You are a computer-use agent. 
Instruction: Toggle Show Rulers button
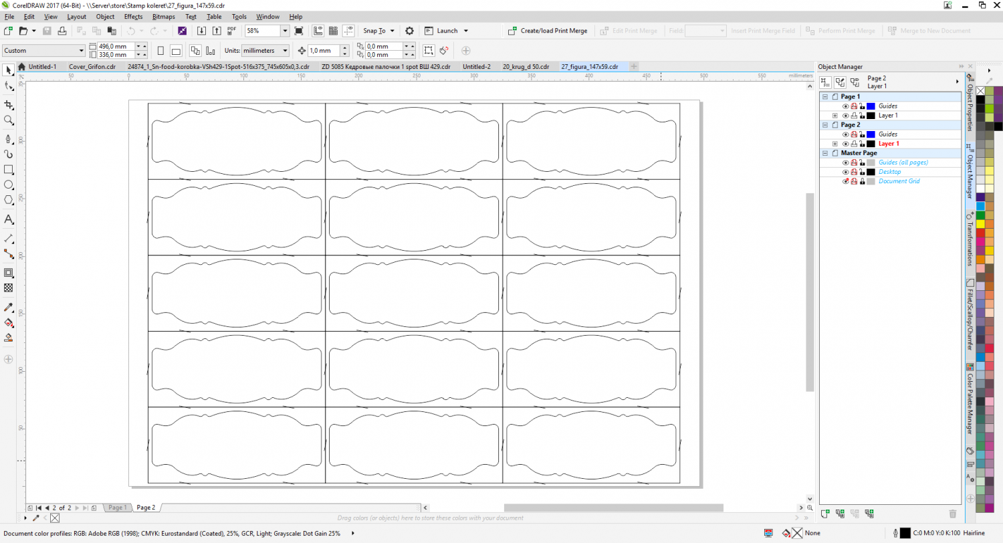(x=317, y=31)
